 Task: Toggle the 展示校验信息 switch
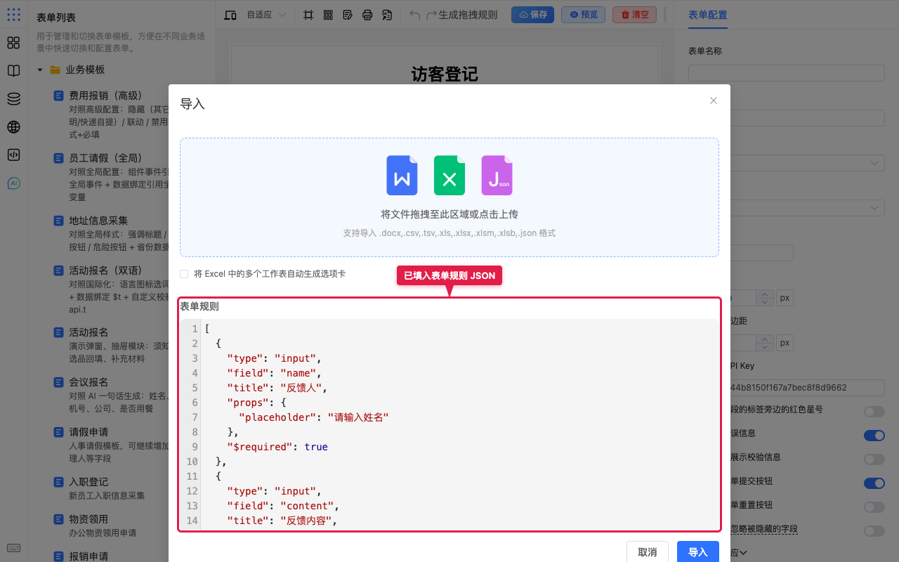click(874, 459)
